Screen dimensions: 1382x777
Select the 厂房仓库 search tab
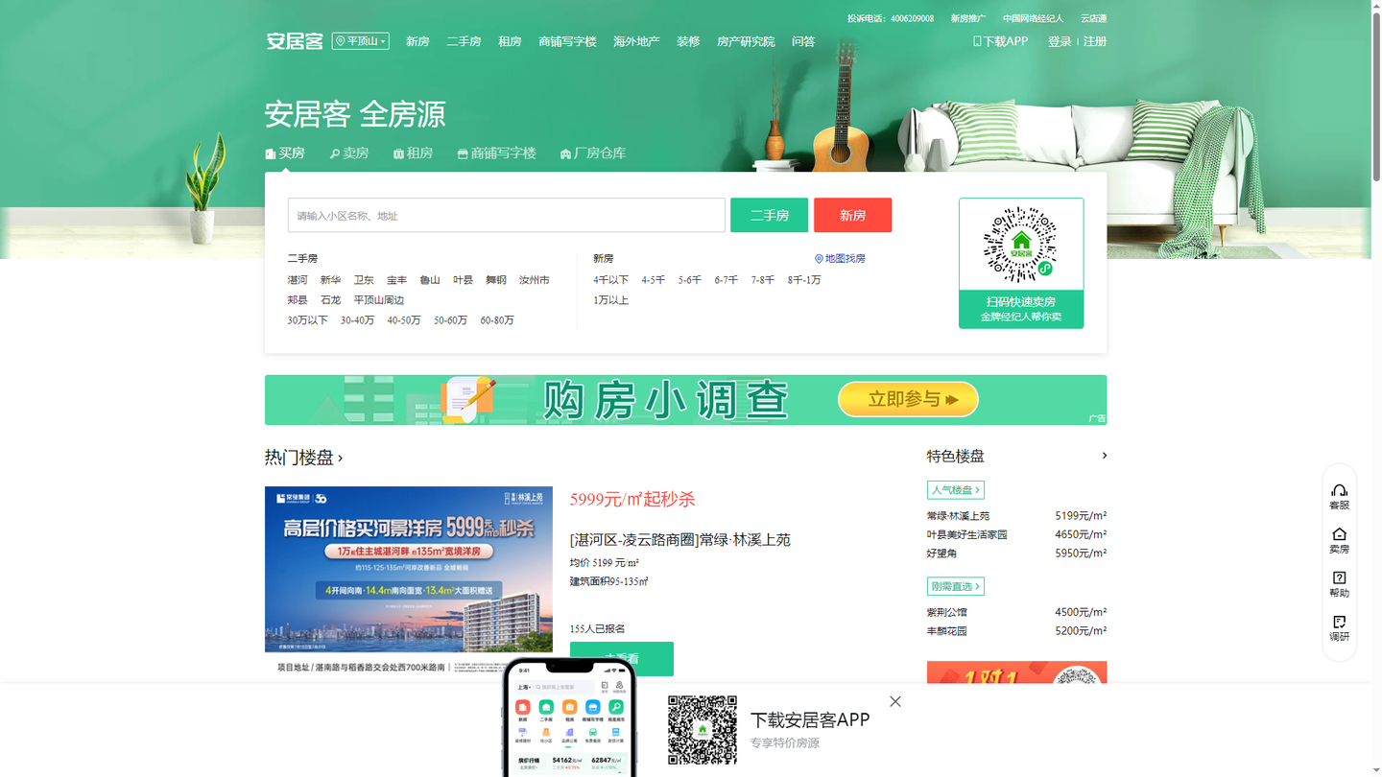tap(592, 153)
